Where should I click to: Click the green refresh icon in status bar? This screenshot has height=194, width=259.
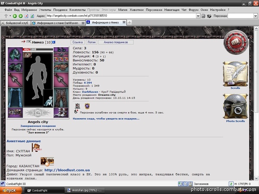(231, 184)
